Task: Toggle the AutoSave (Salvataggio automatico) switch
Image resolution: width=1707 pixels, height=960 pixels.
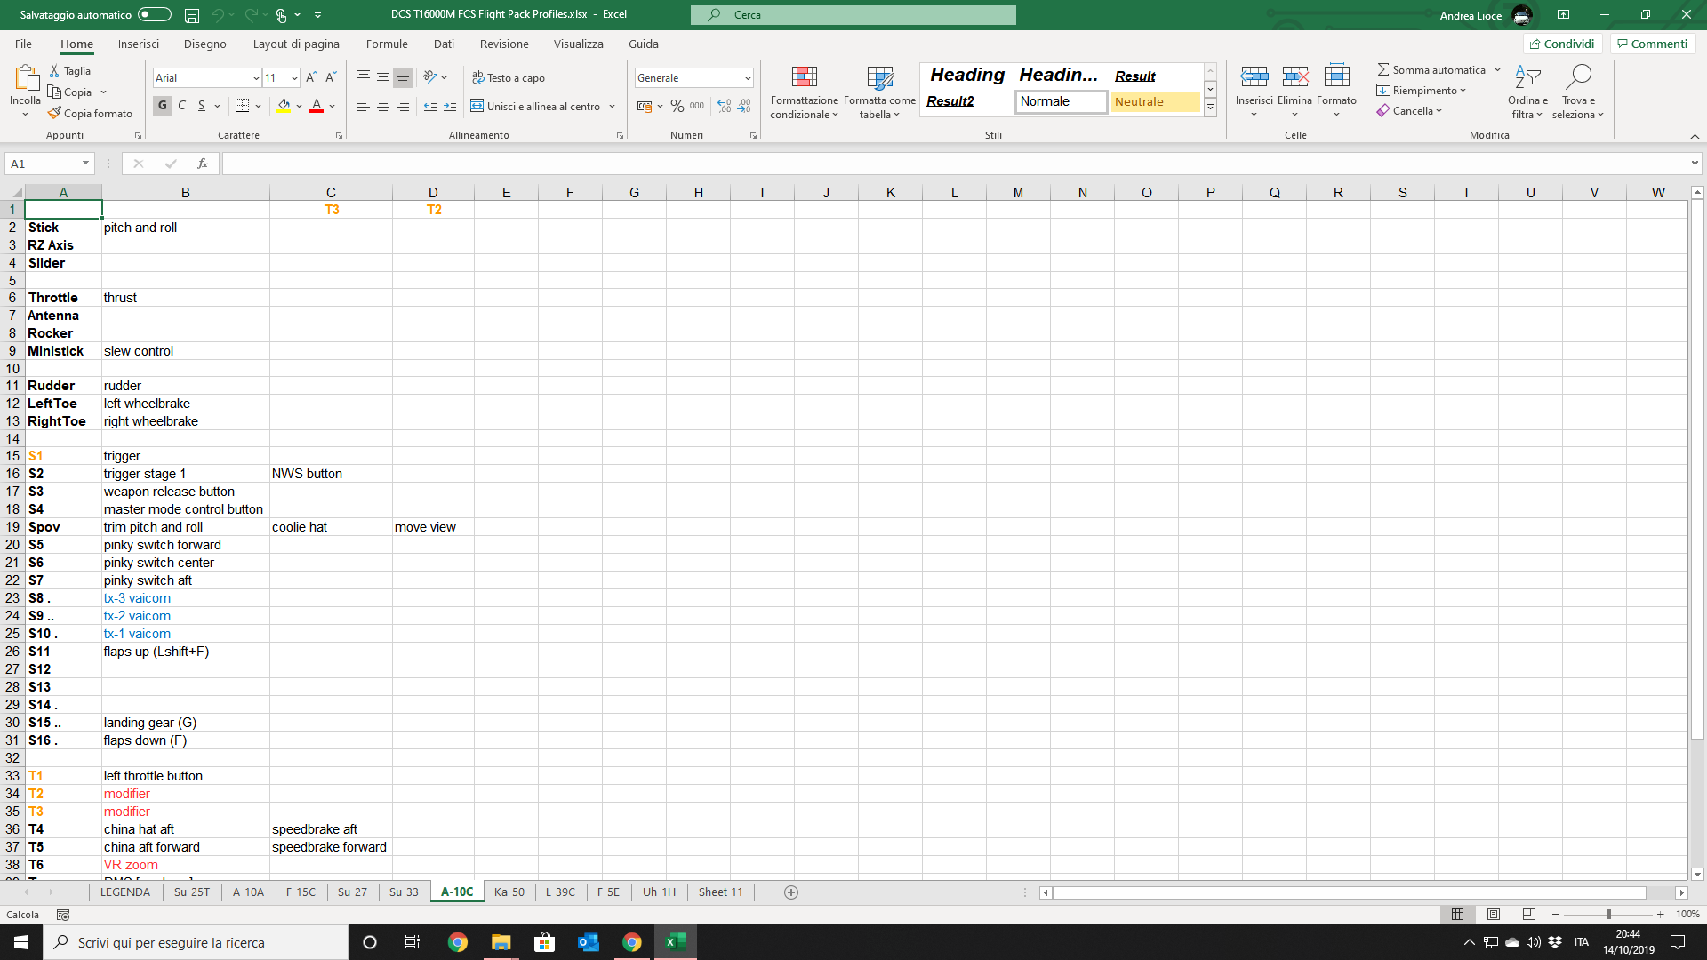Action: tap(154, 14)
